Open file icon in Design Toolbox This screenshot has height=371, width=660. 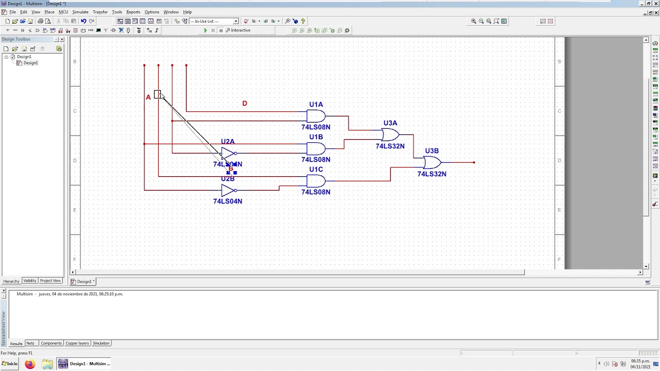point(15,49)
